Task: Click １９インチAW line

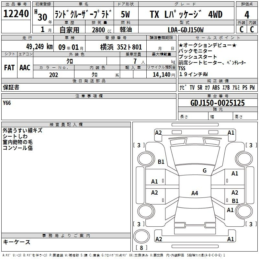Action: (x=193, y=74)
